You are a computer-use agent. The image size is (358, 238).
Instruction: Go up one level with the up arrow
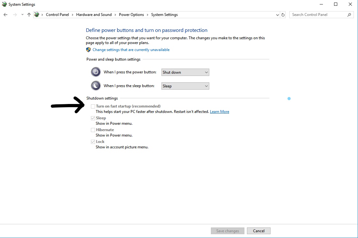pyautogui.click(x=29, y=15)
